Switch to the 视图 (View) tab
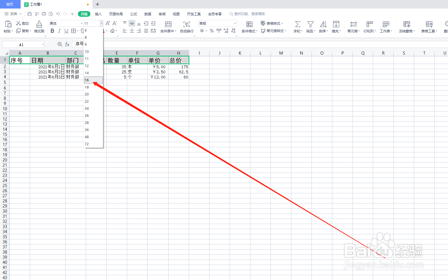The width and height of the screenshot is (448, 280). click(x=176, y=14)
